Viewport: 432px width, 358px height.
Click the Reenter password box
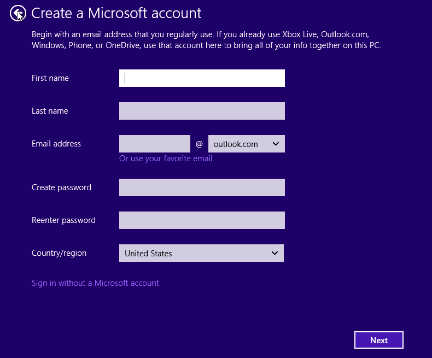202,220
